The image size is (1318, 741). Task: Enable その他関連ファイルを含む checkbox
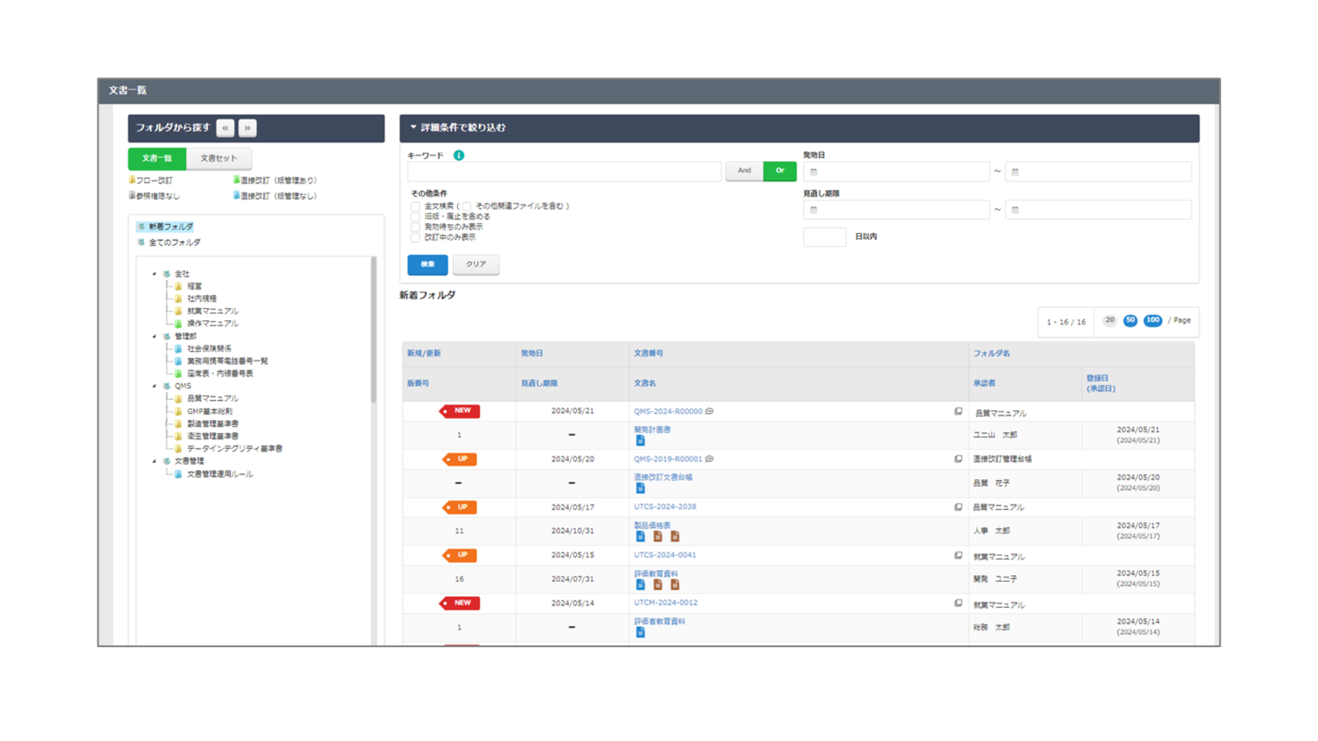tap(467, 207)
